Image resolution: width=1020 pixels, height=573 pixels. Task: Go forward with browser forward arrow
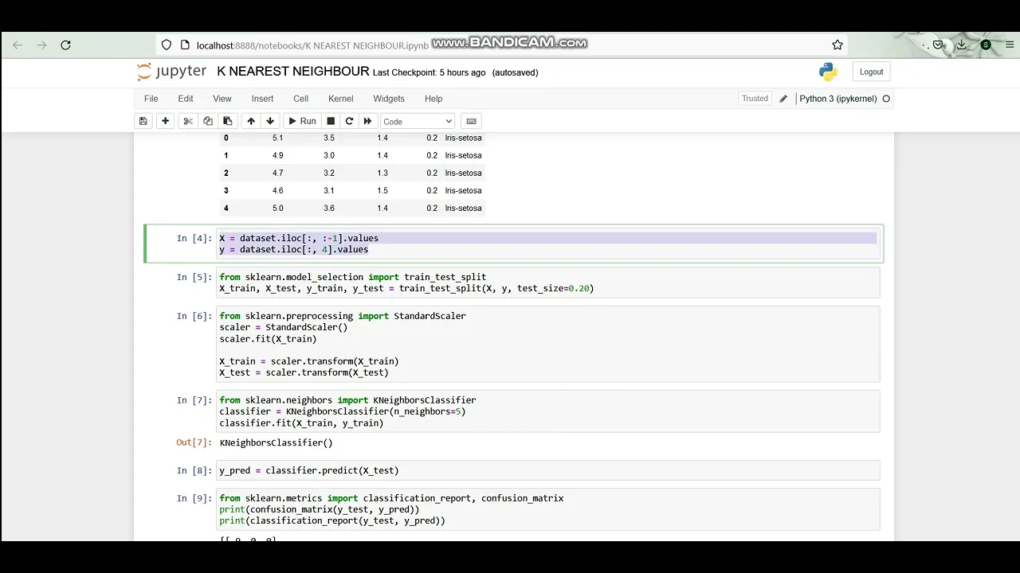pyautogui.click(x=41, y=45)
